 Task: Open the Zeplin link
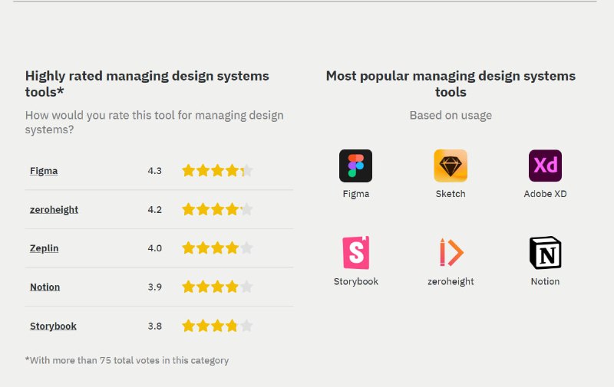click(x=45, y=248)
